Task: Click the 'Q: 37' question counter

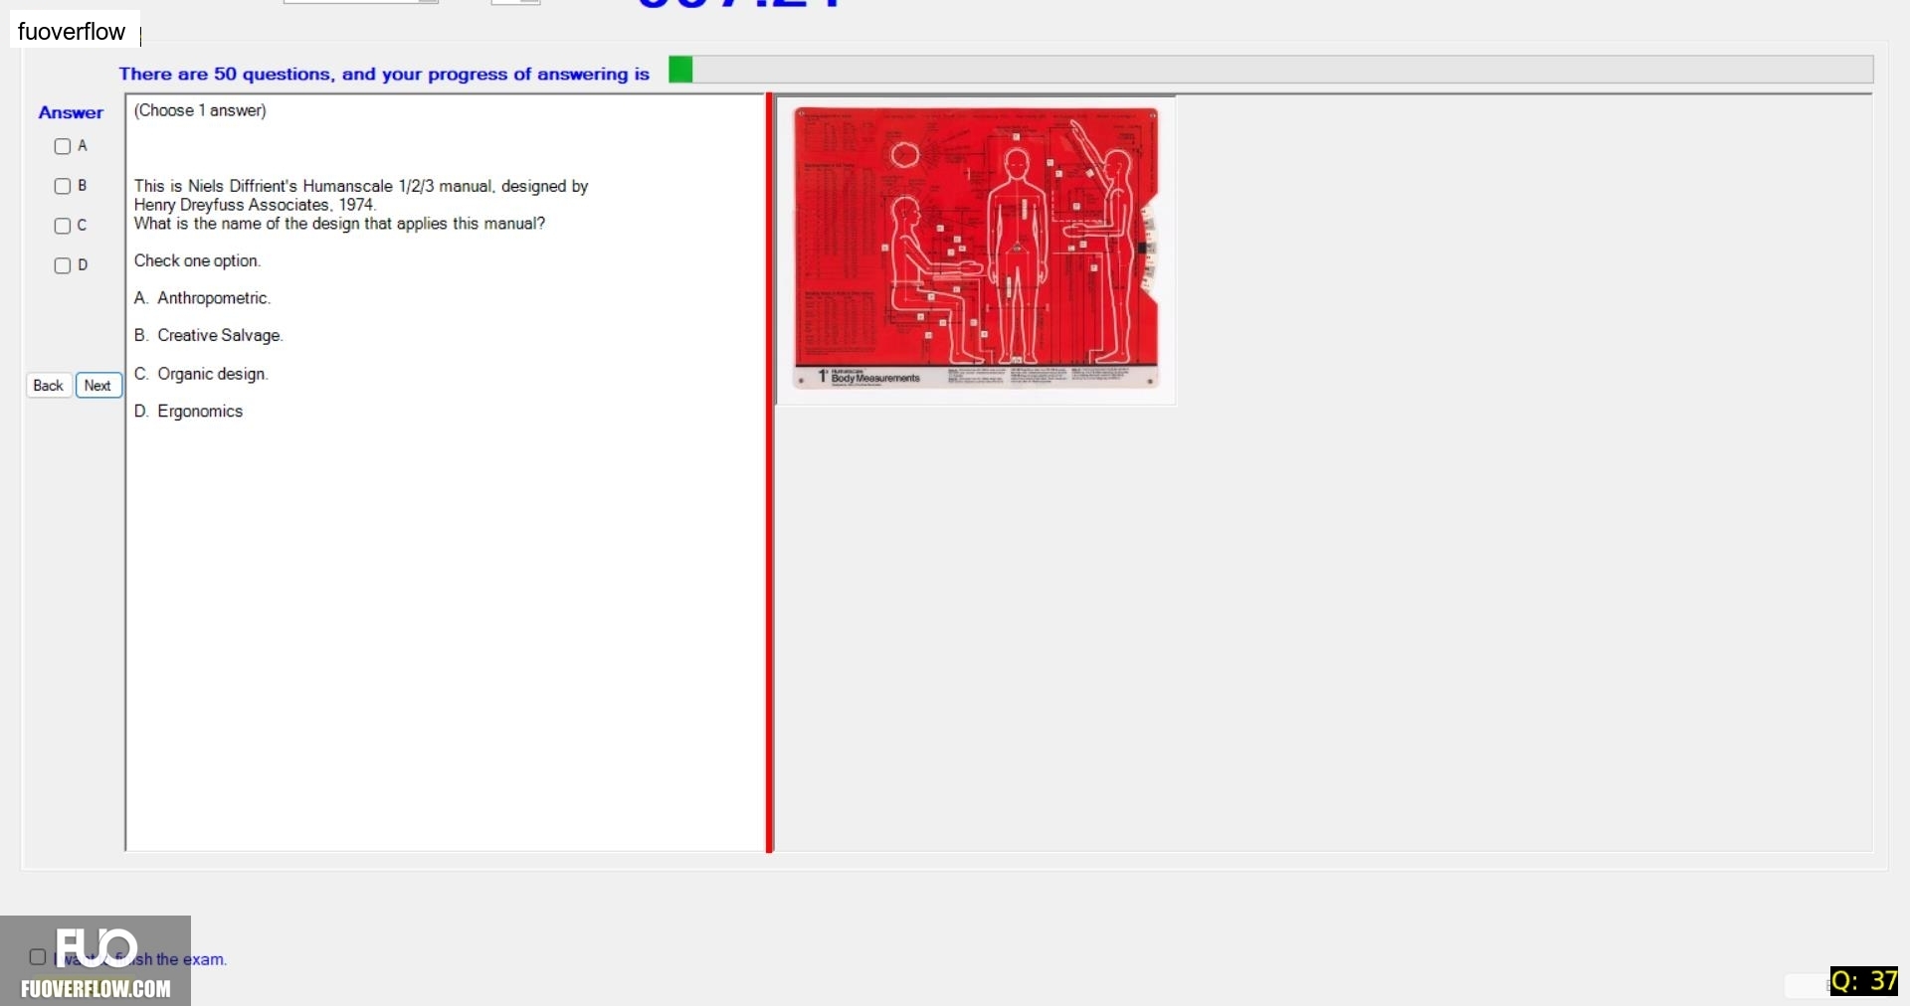Action: (x=1864, y=981)
